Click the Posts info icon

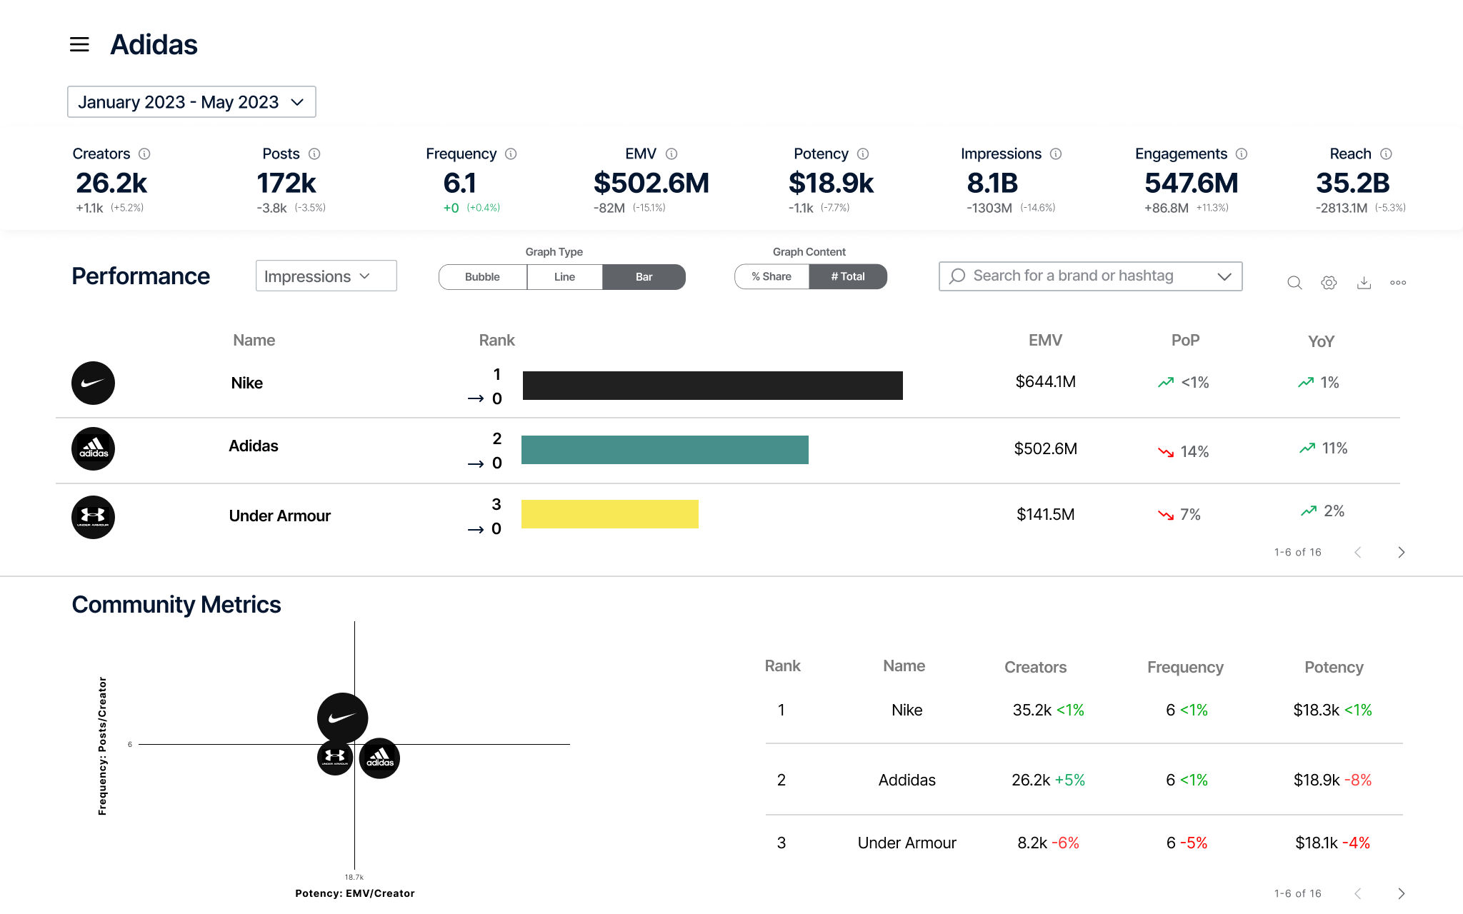[314, 154]
